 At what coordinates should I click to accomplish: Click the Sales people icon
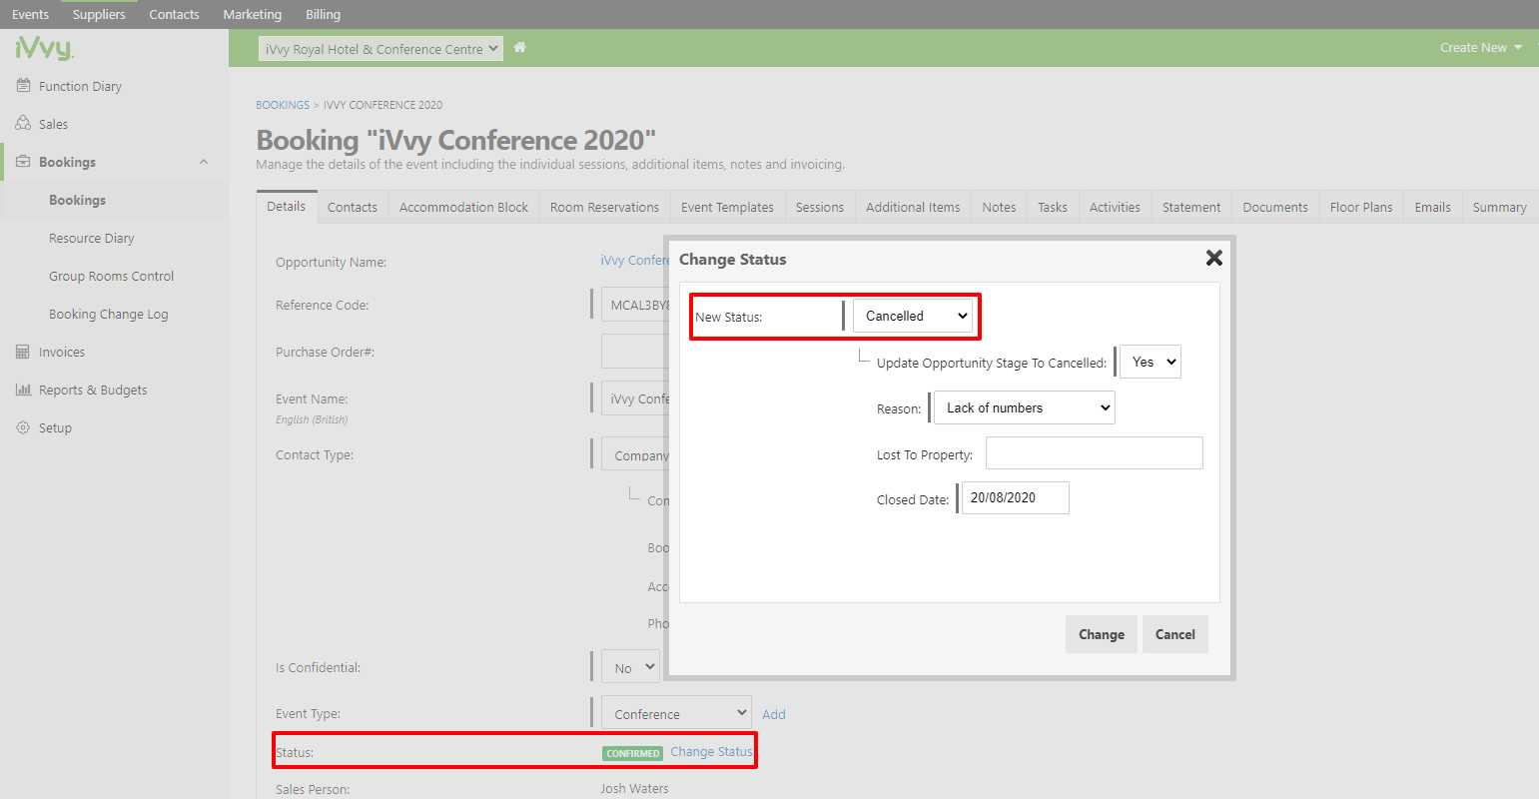coord(23,124)
